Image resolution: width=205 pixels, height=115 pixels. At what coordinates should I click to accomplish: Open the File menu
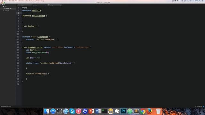click(10, 1)
